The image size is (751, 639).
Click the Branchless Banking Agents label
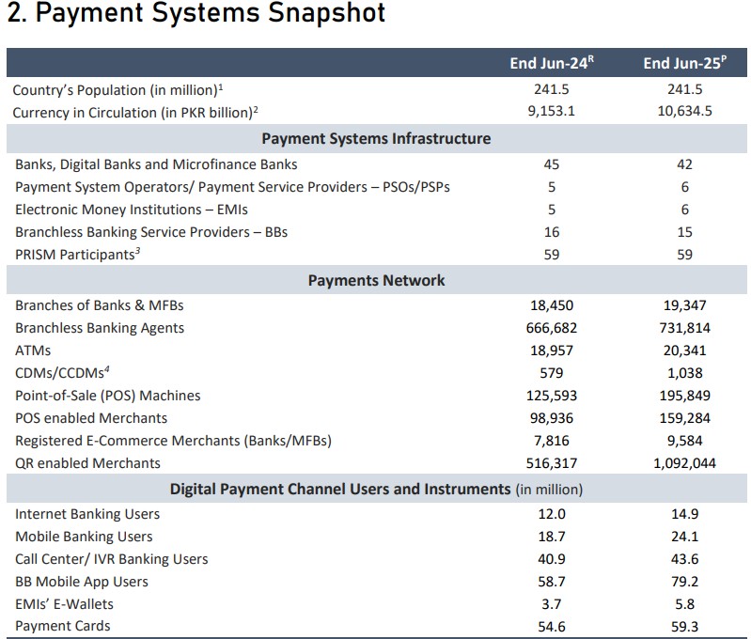point(100,328)
